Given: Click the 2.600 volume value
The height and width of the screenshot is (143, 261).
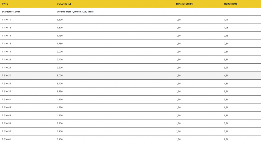Looking at the screenshot, I should click(x=60, y=67).
